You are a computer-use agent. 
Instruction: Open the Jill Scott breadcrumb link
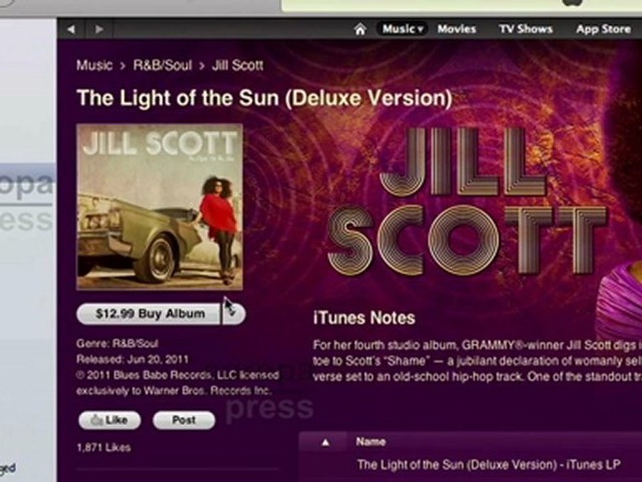pos(237,65)
